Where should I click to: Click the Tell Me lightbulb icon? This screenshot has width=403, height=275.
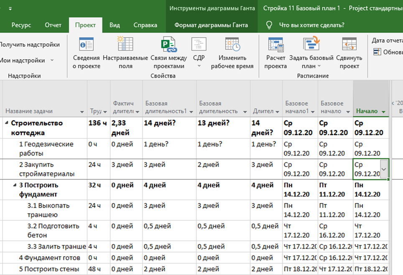pyautogui.click(x=269, y=25)
